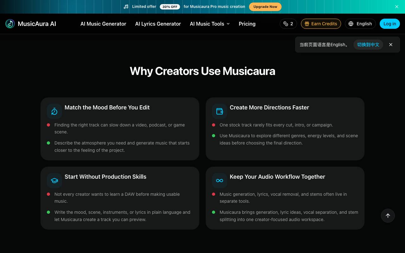Click the Log in button
This screenshot has width=405, height=253.
[x=390, y=24]
